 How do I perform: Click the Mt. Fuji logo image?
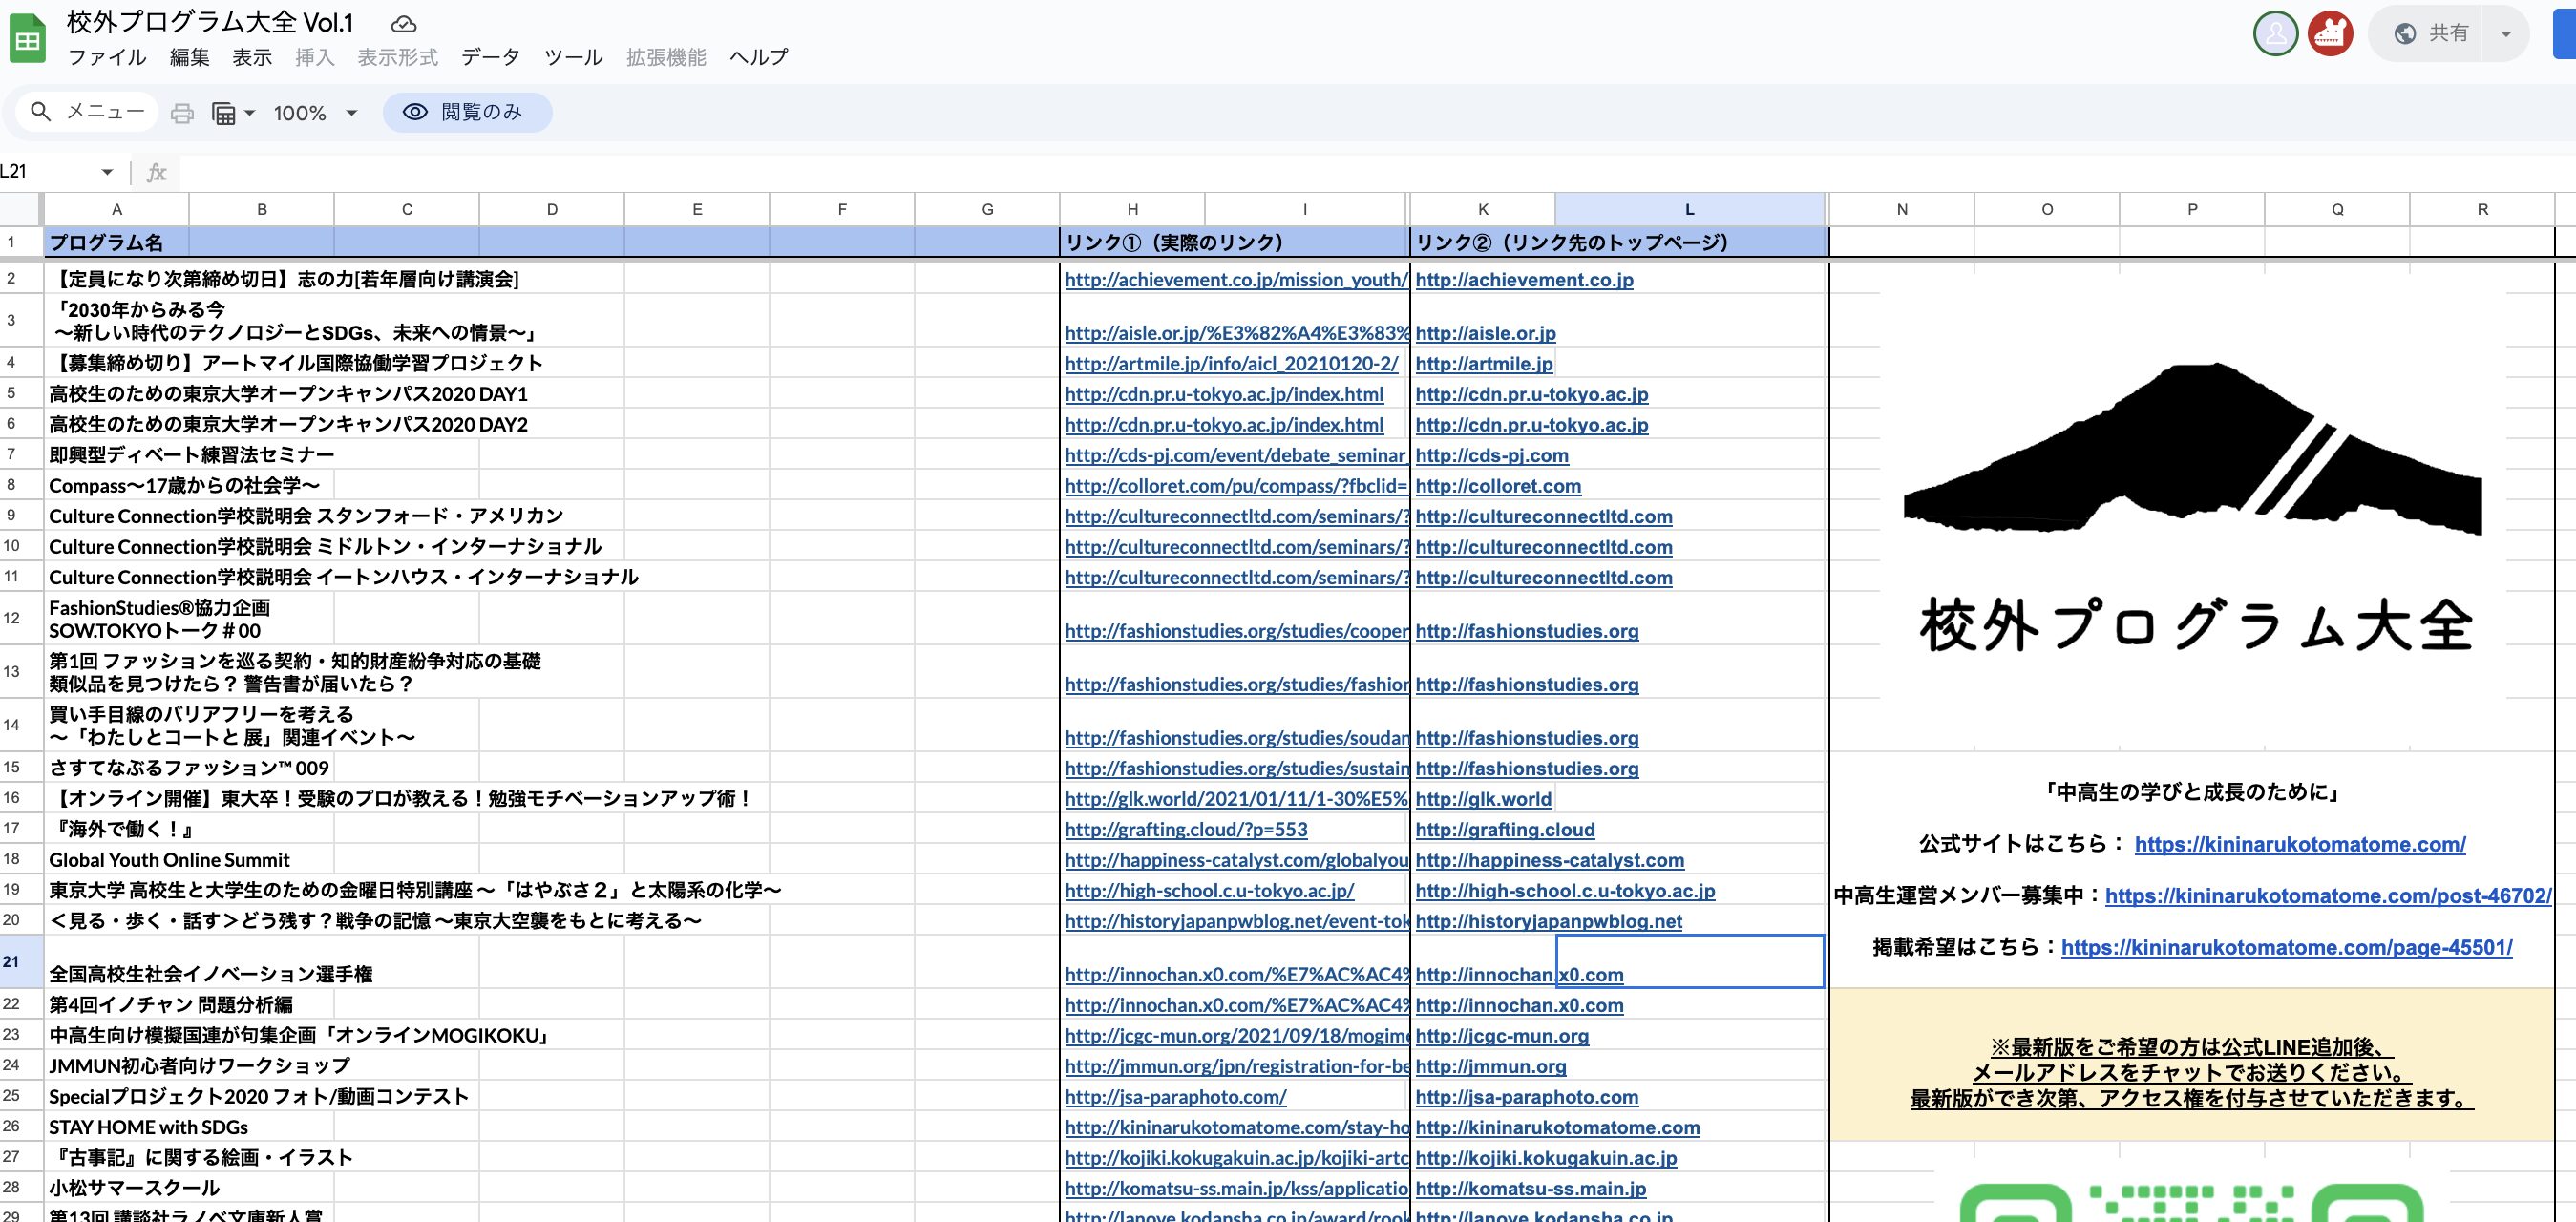(x=2192, y=449)
